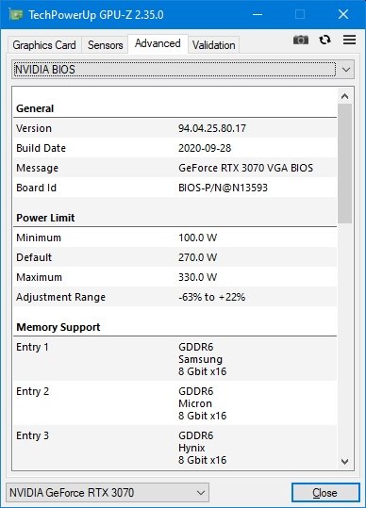
Task: Go to the Validation tab
Action: (213, 45)
